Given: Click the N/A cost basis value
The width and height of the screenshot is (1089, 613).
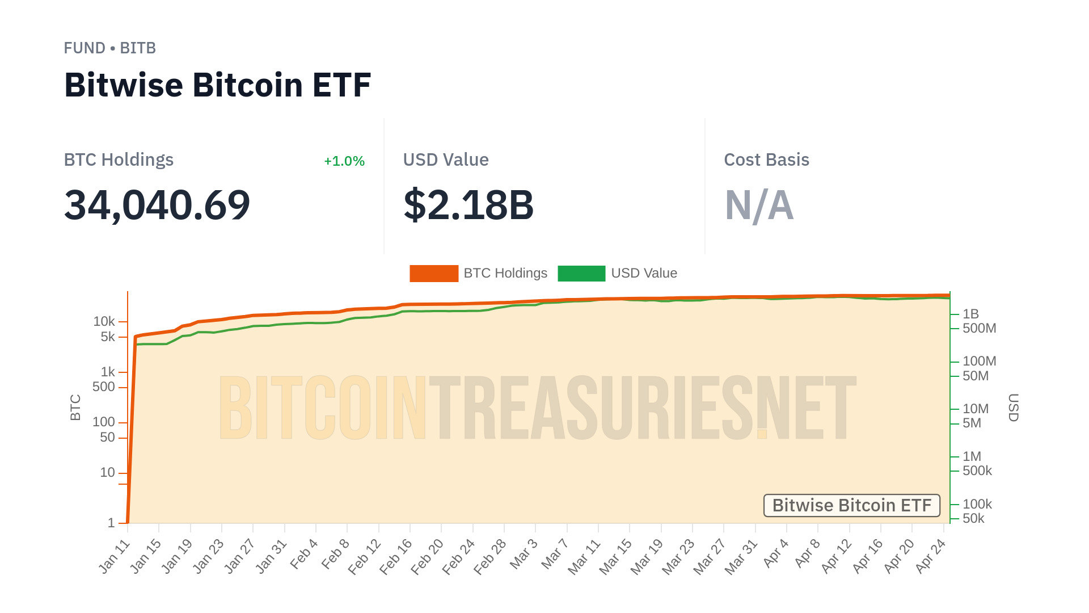Looking at the screenshot, I should (759, 205).
